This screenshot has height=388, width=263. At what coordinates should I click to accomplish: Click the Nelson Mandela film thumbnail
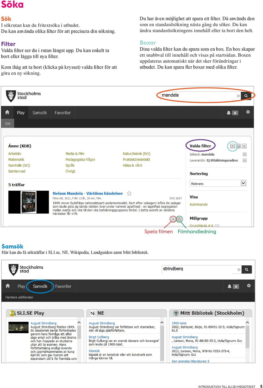point(29,202)
